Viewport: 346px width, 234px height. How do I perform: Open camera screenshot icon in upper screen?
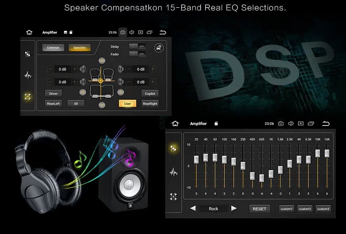[x=123, y=32]
